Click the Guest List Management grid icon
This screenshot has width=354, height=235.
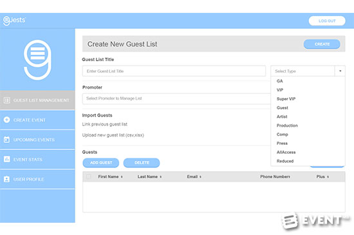point(7,100)
